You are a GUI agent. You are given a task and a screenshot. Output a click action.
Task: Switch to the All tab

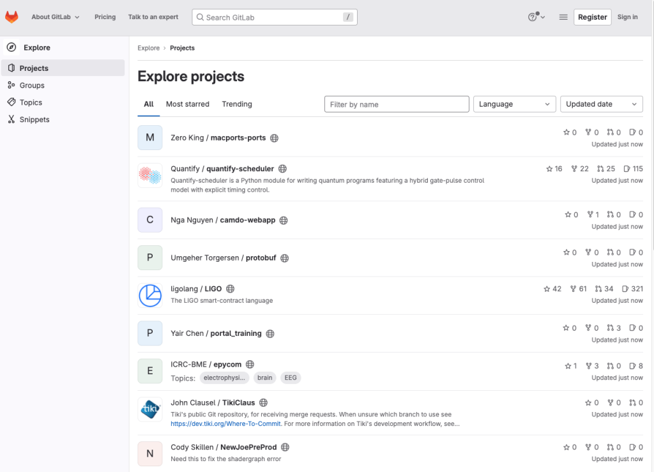(x=148, y=104)
